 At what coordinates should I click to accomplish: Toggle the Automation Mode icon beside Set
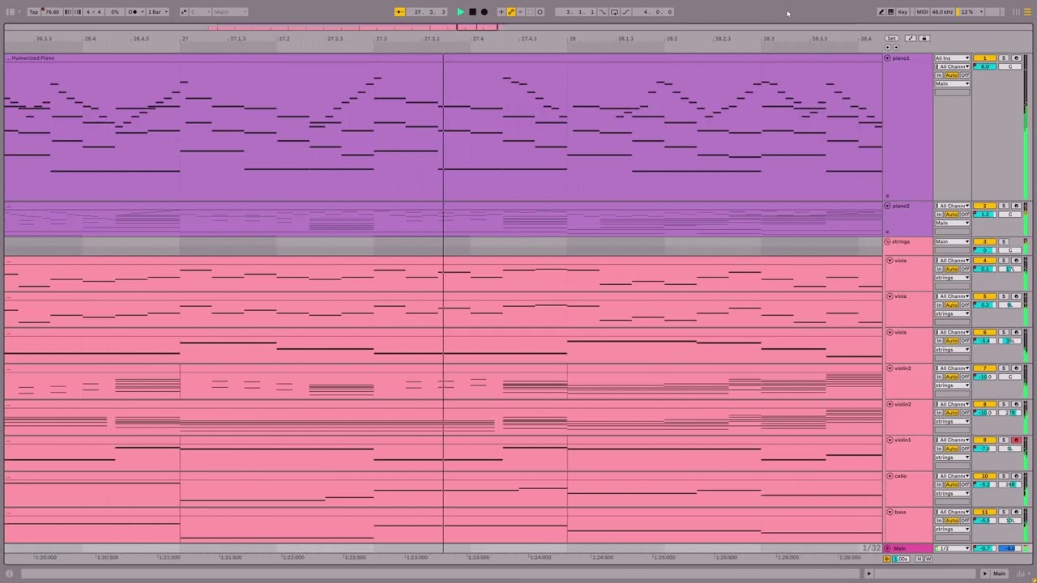[x=911, y=38]
